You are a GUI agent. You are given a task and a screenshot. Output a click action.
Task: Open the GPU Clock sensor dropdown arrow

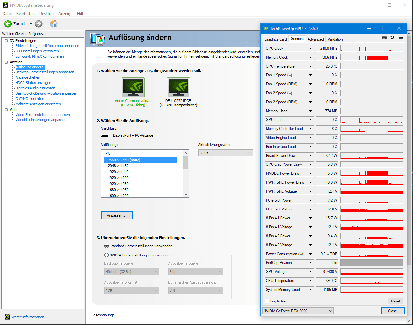[310, 48]
